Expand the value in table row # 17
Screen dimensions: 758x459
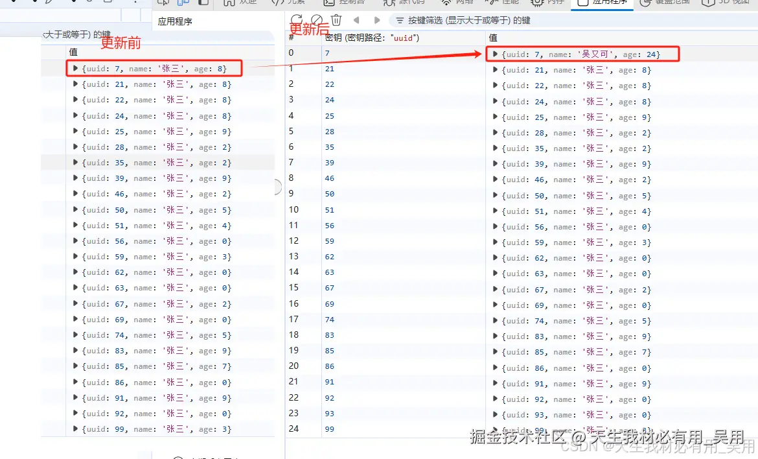[x=495, y=321]
